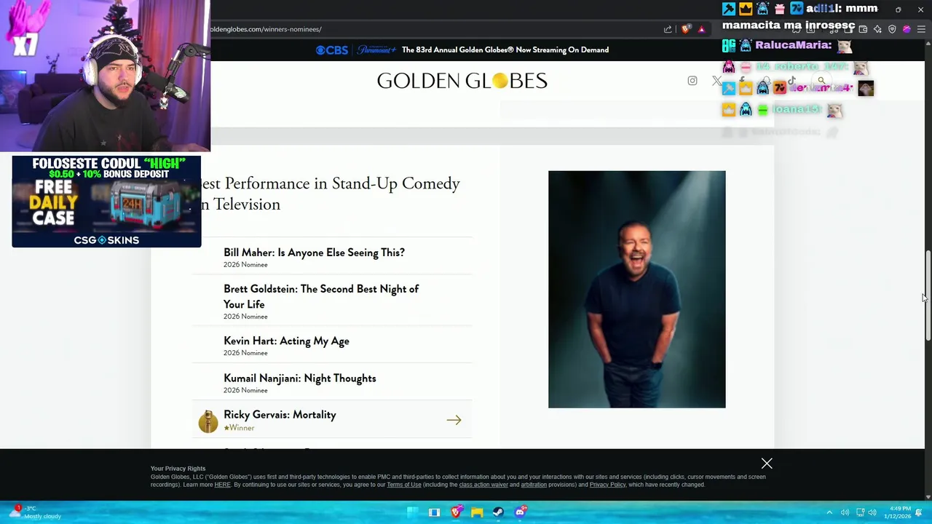Screen dimensions: 932x524
Task: Open the Privacy Policy link
Action: 607,485
